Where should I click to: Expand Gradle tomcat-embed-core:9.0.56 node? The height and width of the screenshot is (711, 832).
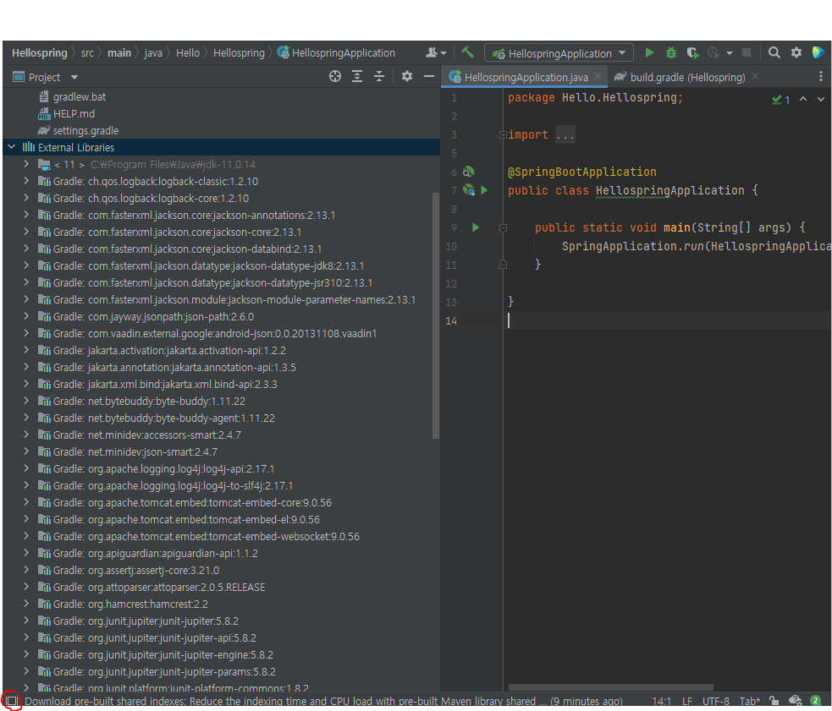pyautogui.click(x=26, y=502)
